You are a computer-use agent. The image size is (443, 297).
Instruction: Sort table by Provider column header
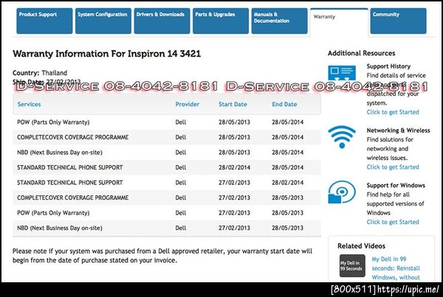pyautogui.click(x=188, y=105)
